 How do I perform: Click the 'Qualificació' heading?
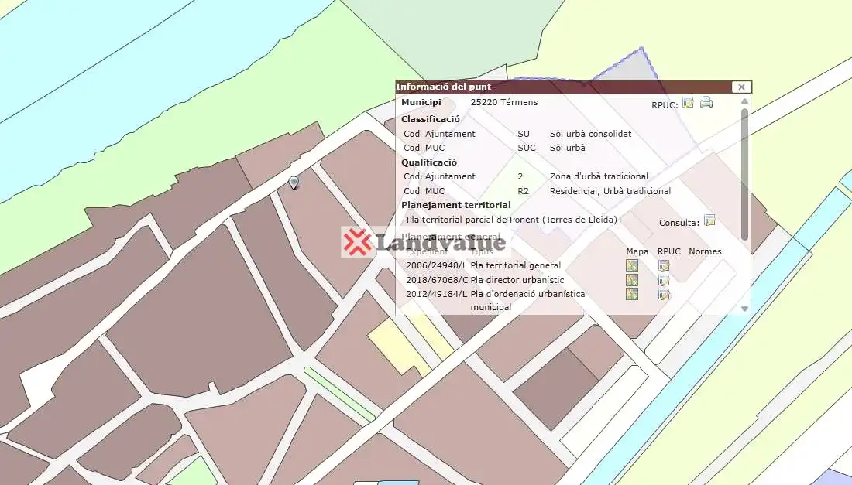(429, 162)
